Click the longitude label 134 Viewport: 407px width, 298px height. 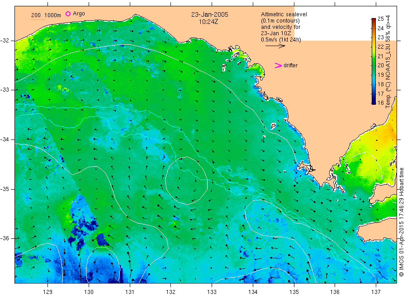[x=253, y=292]
